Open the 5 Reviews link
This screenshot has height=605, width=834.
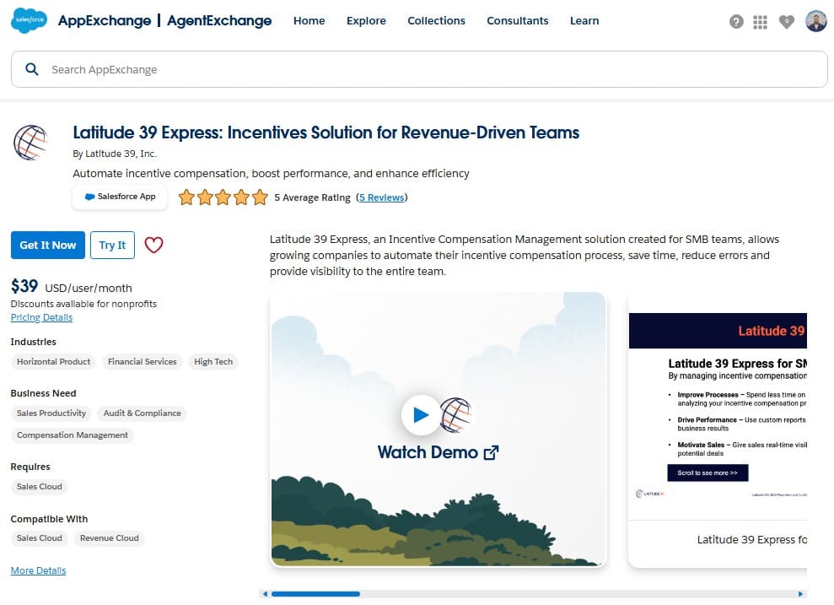381,197
